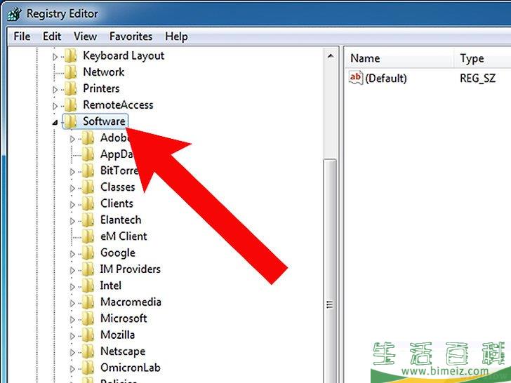511x383 pixels.
Task: Click the Software key folder icon
Action: click(x=71, y=122)
